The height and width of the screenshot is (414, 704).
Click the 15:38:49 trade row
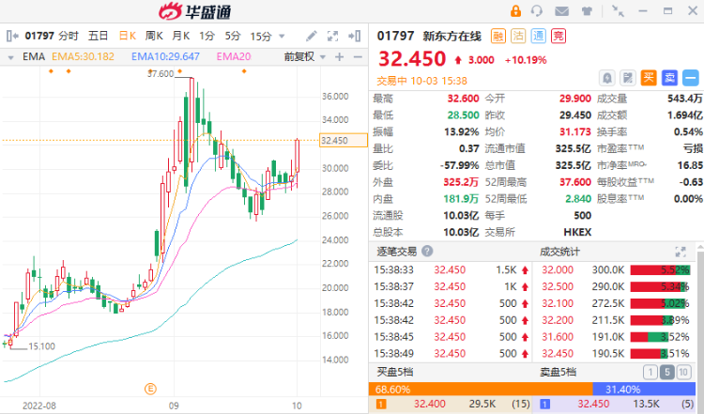tap(451, 354)
